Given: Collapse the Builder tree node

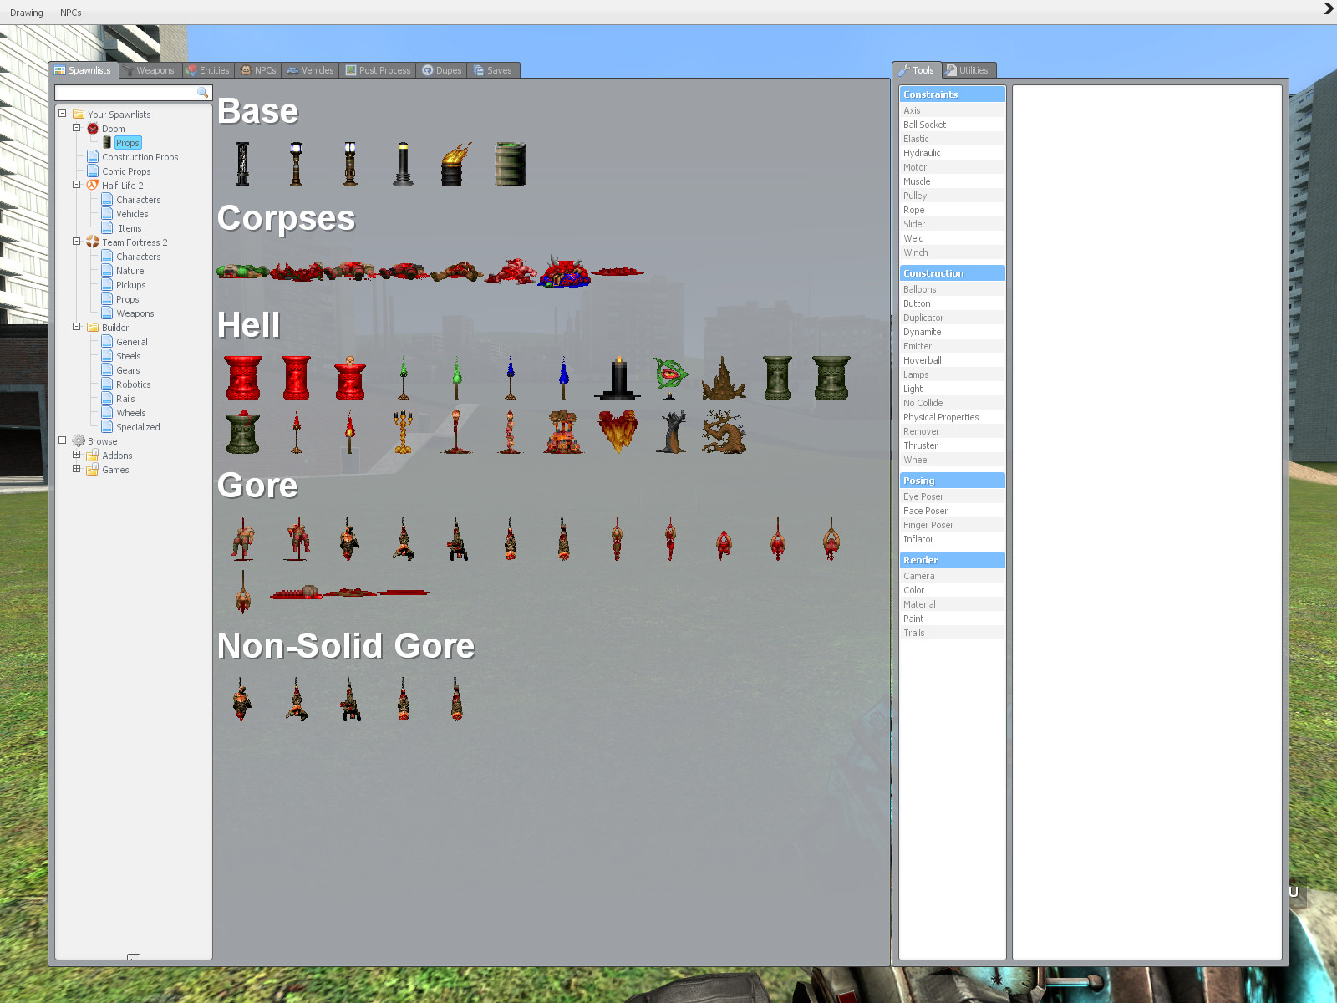Looking at the screenshot, I should tap(77, 327).
